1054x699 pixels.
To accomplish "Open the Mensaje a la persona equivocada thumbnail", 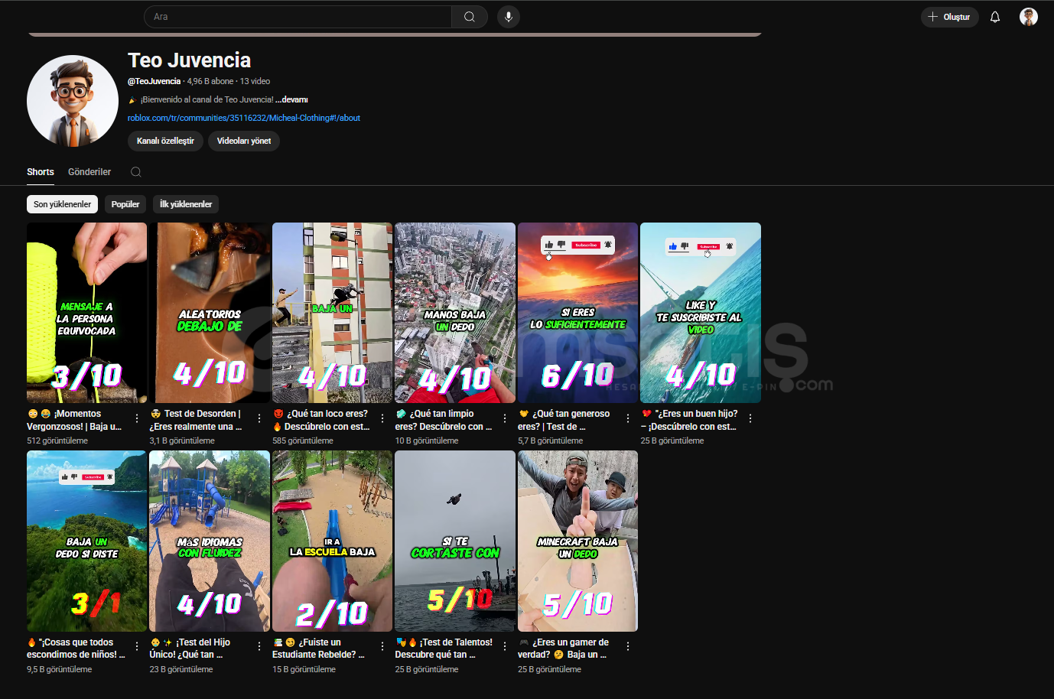I will click(86, 313).
